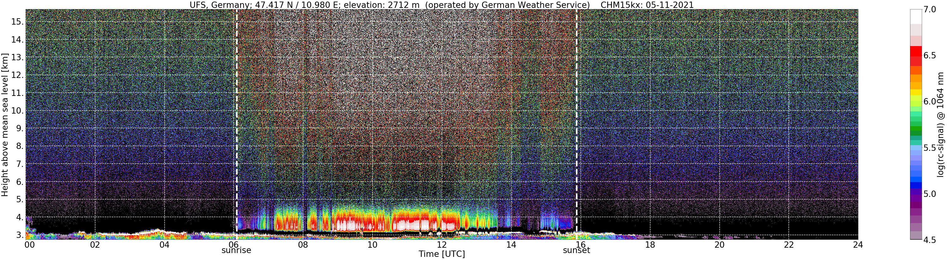Click the '14' time tick label
Image resolution: width=947 pixels, height=260 pixels.
511,245
